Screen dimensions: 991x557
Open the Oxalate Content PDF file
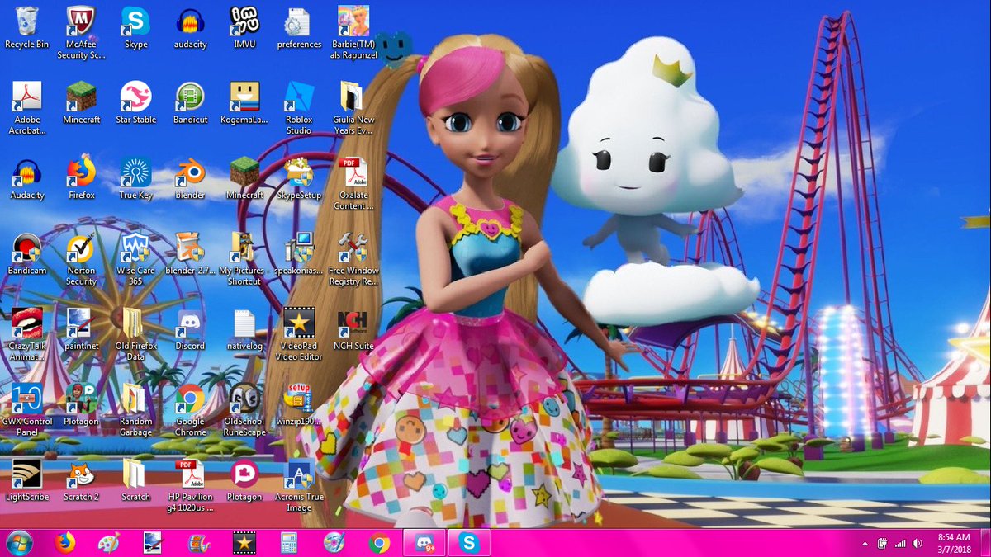pyautogui.click(x=353, y=184)
